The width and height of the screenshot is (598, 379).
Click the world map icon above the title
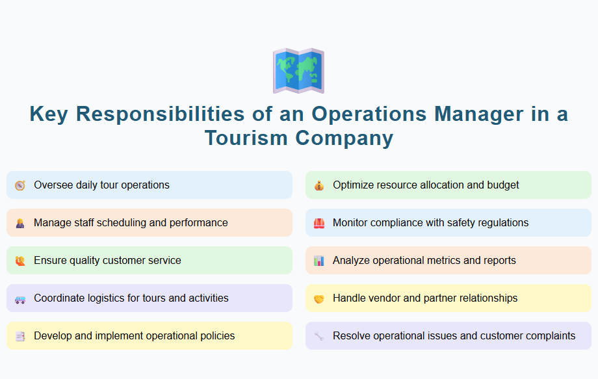click(x=298, y=70)
